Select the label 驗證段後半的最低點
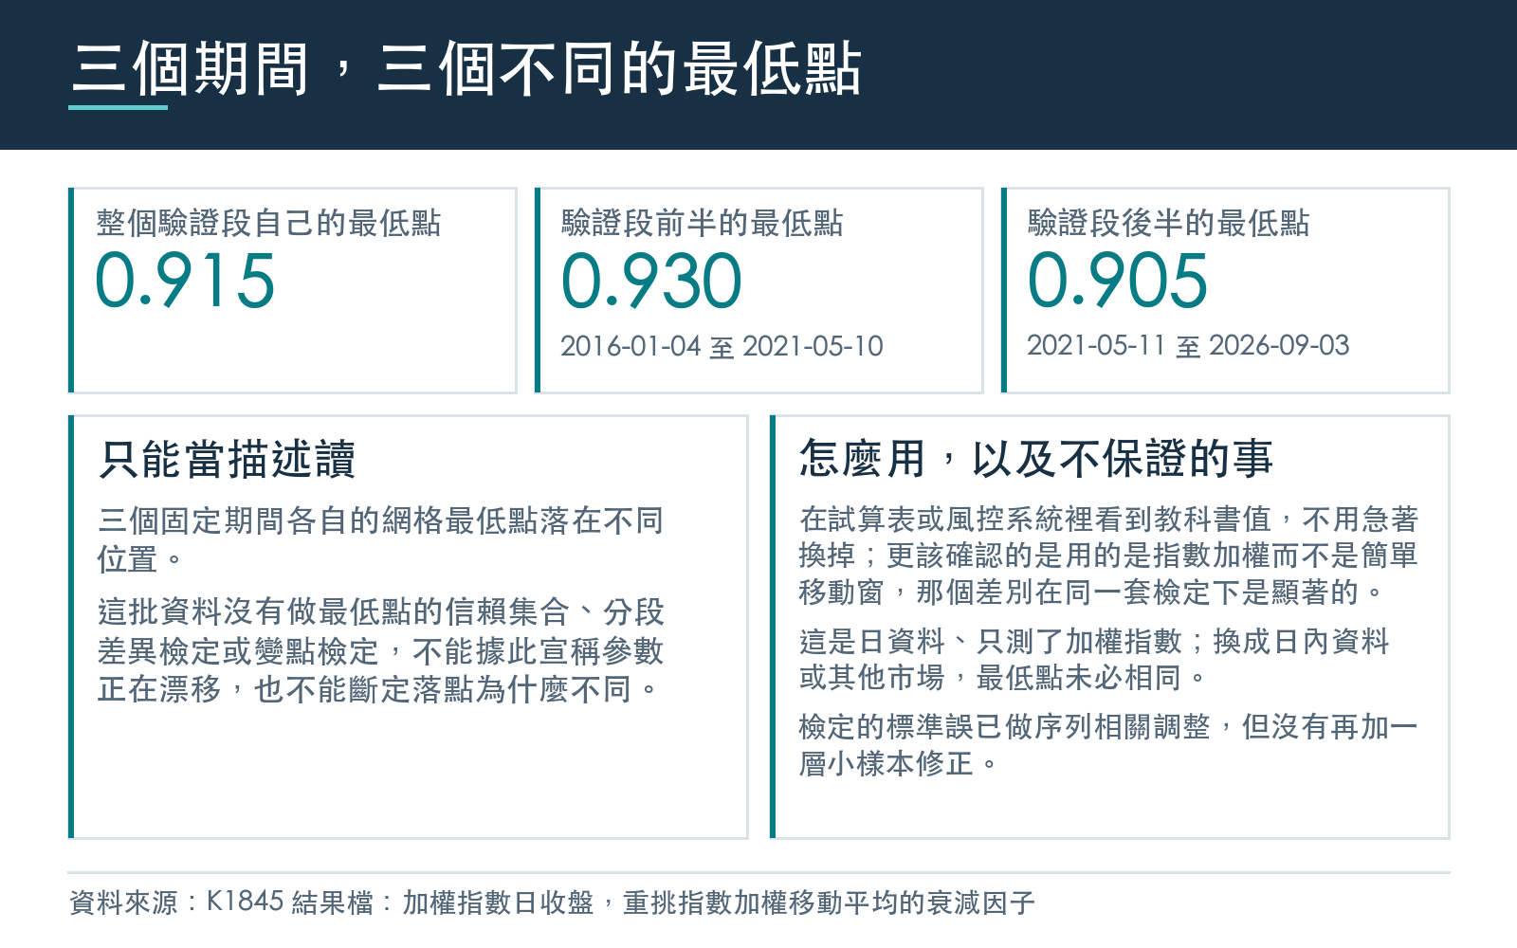Viewport: 1517px width, 948px height. (1169, 223)
